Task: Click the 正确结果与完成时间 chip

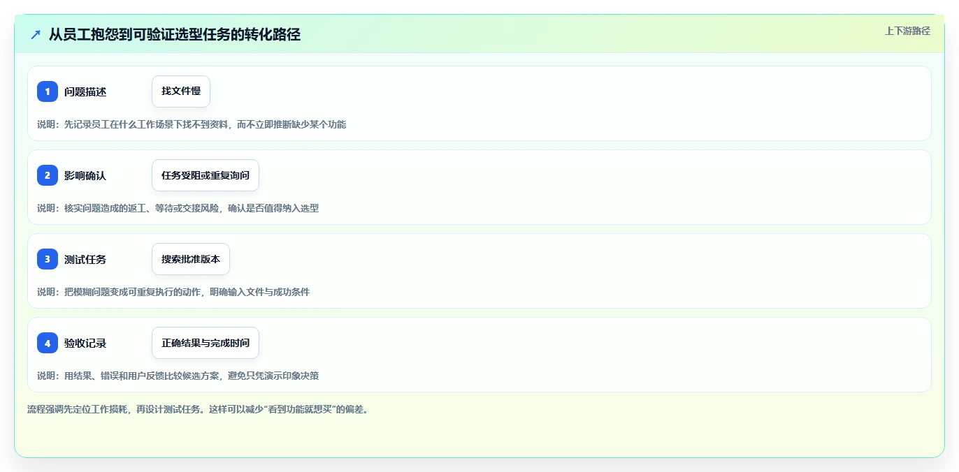Action: (206, 343)
